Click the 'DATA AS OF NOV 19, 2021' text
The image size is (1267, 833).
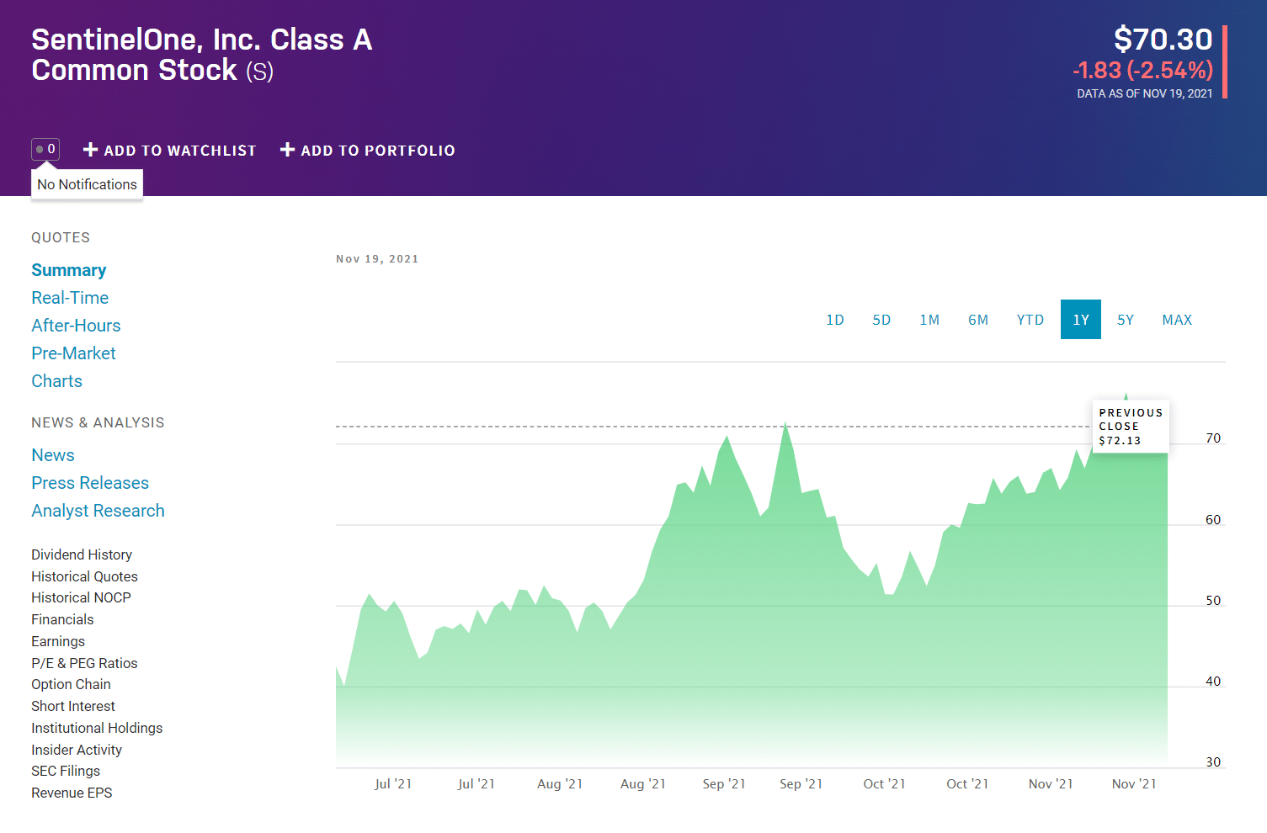[x=1145, y=93]
